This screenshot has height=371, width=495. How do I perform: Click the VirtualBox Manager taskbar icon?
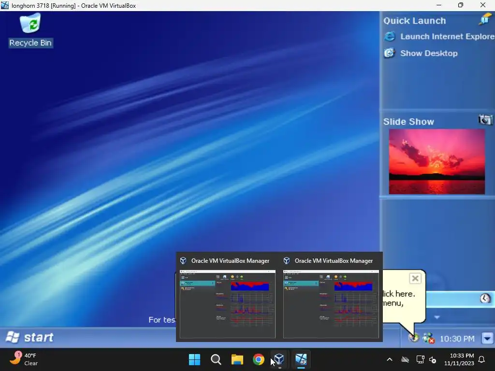coord(280,359)
